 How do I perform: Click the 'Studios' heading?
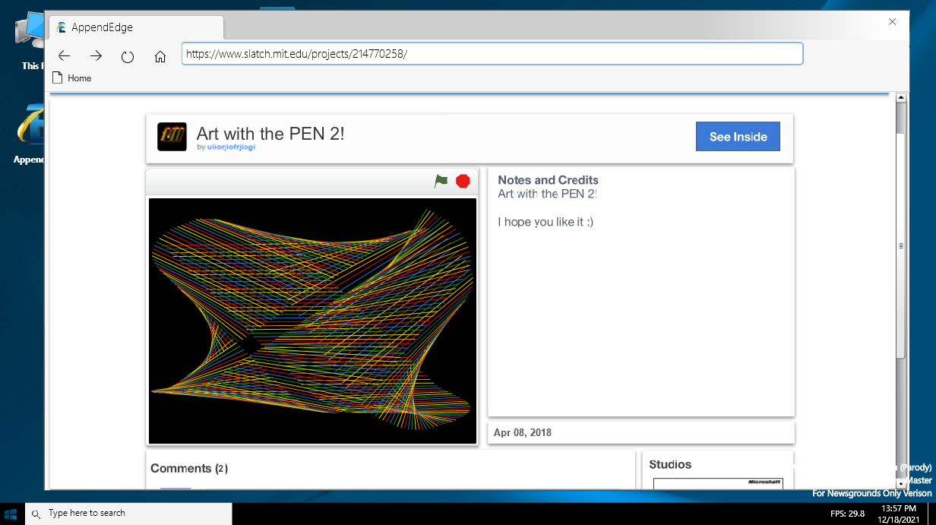[670, 464]
